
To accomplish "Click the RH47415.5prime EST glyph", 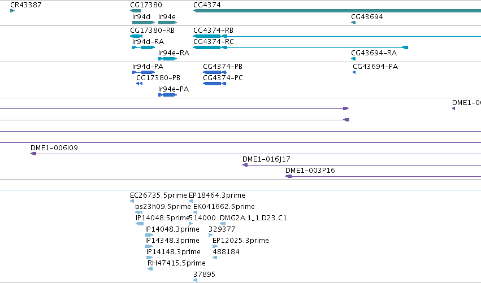I will pyautogui.click(x=150, y=269).
